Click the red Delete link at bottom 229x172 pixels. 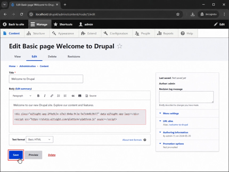click(52, 155)
